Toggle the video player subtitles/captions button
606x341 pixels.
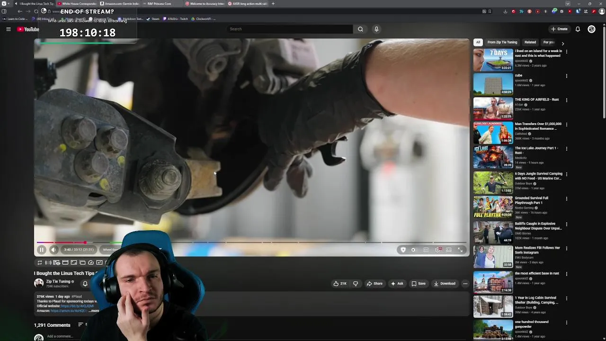coord(426,250)
